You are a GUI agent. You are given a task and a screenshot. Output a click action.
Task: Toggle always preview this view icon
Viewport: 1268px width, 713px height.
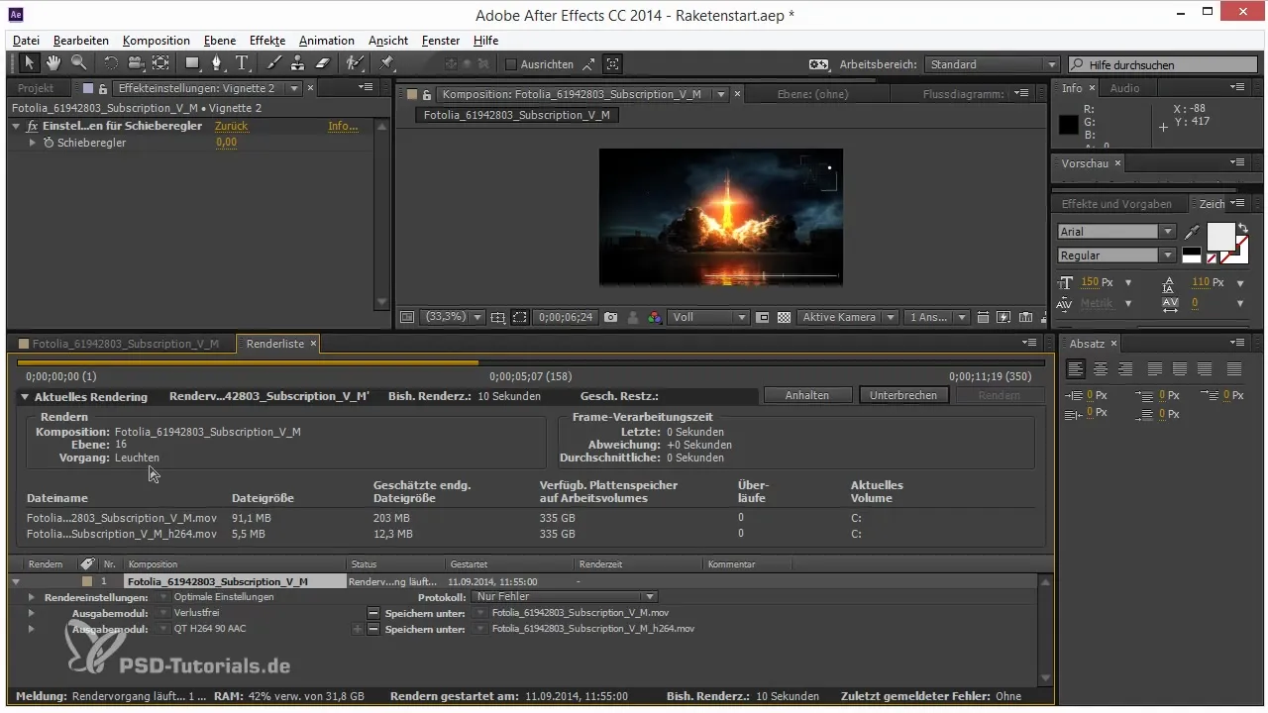(406, 318)
